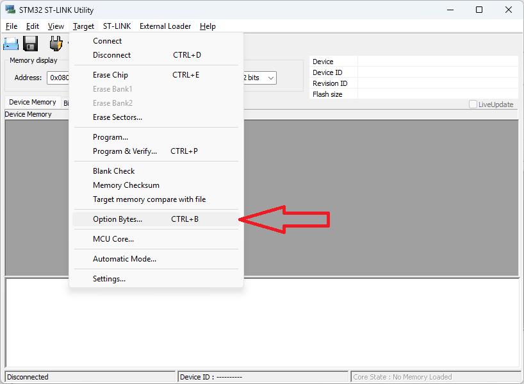Close the Target menu via its header
The height and width of the screenshot is (384, 524).
pos(83,26)
